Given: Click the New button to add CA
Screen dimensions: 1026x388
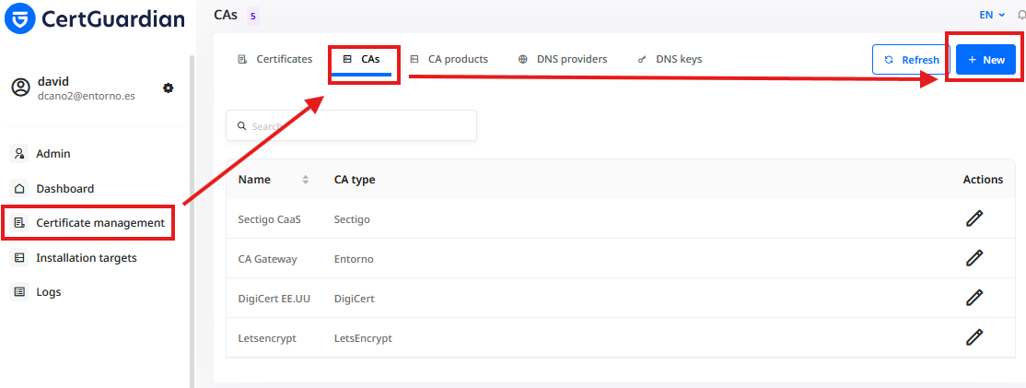Looking at the screenshot, I should [x=986, y=60].
